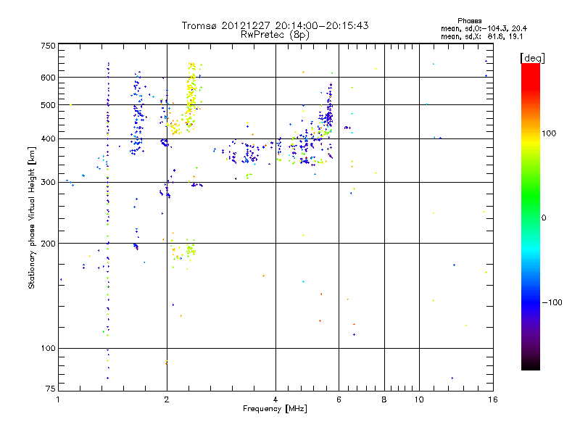Image resolution: width=580 pixels, height=435 pixels.
Task: Click the x-axis tick label '6'
Action: (x=339, y=399)
